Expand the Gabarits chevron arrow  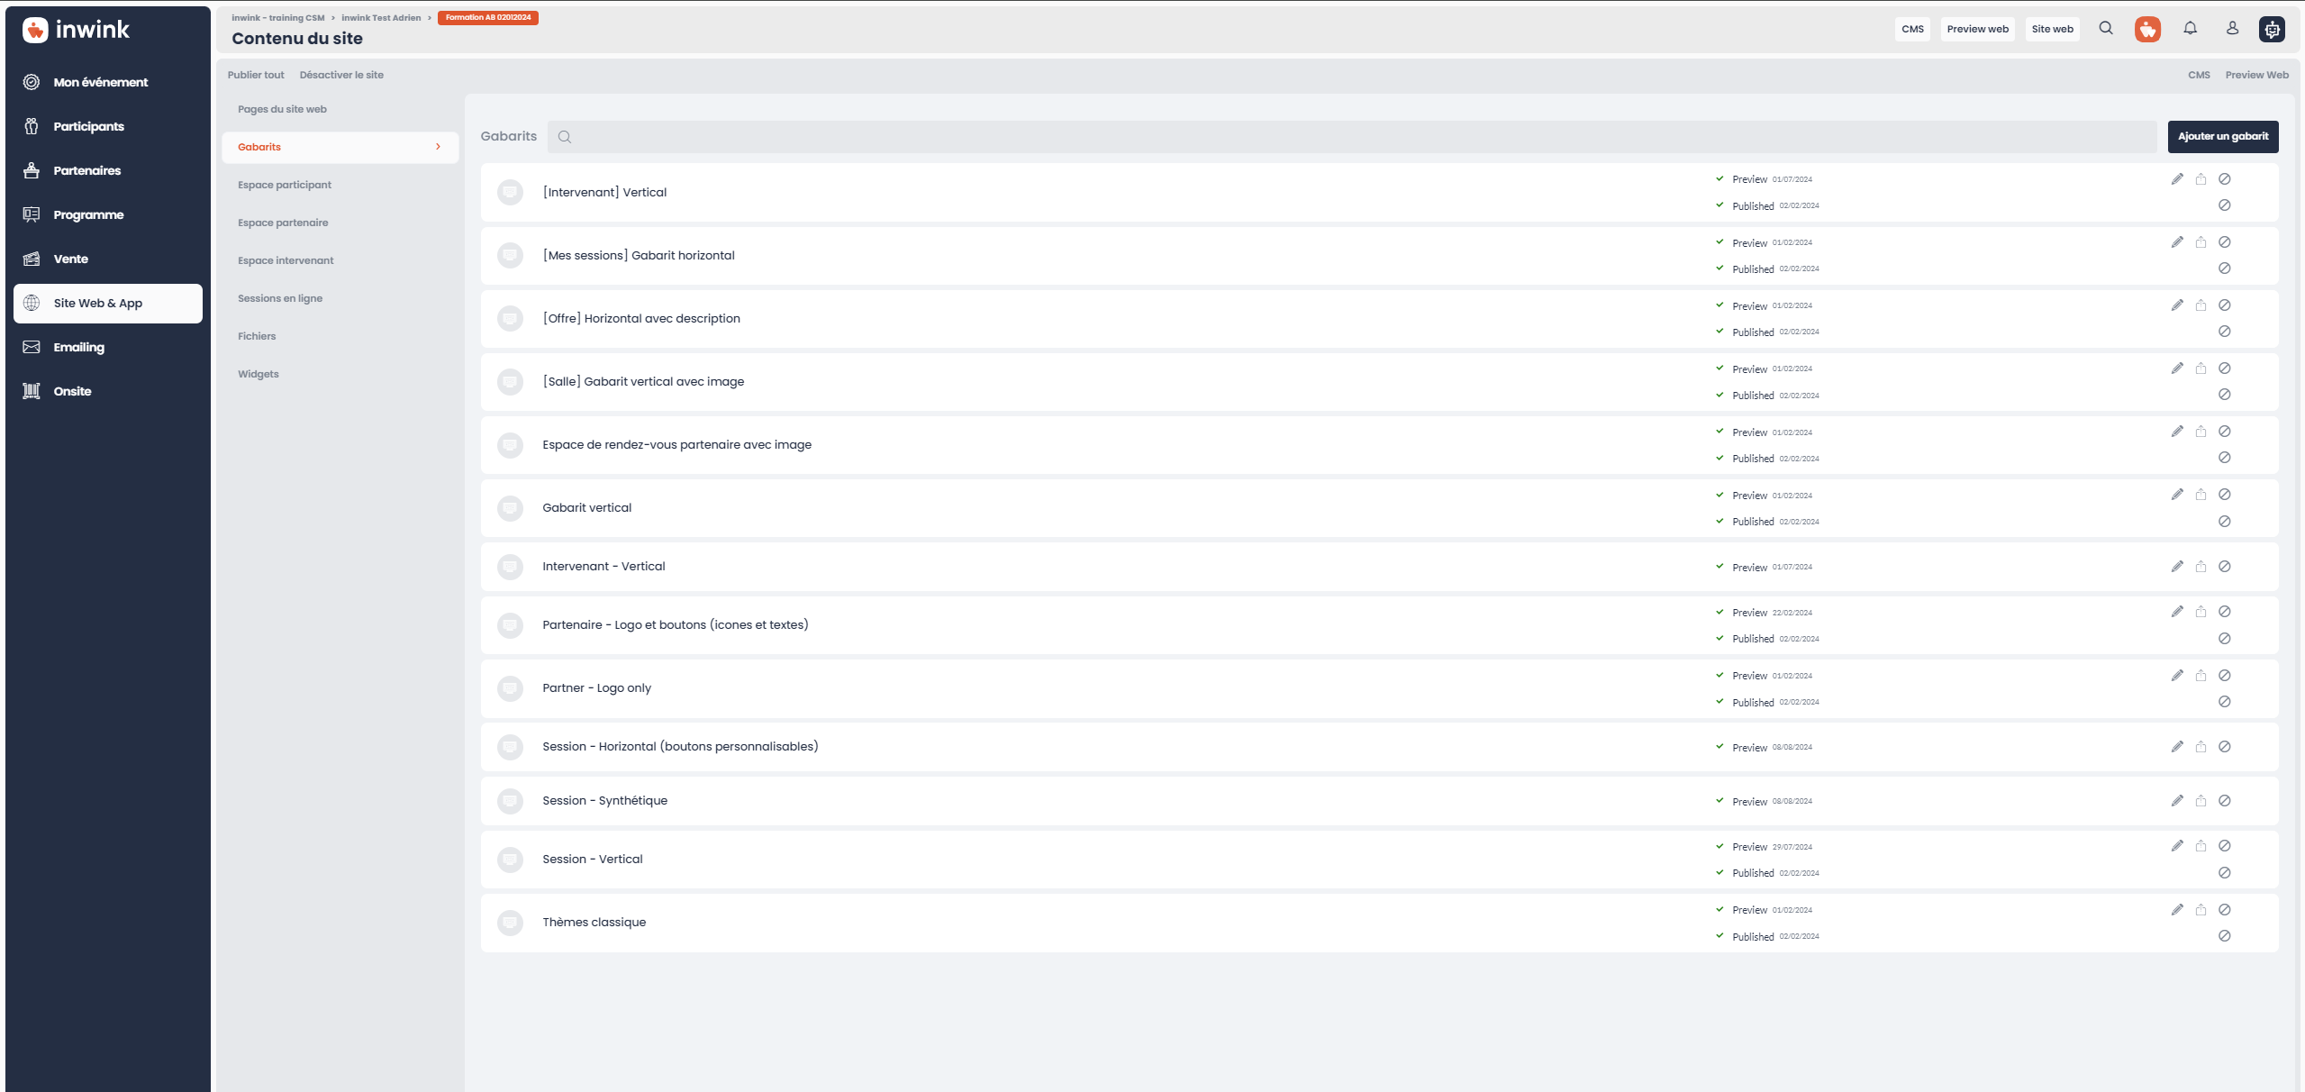tap(438, 147)
